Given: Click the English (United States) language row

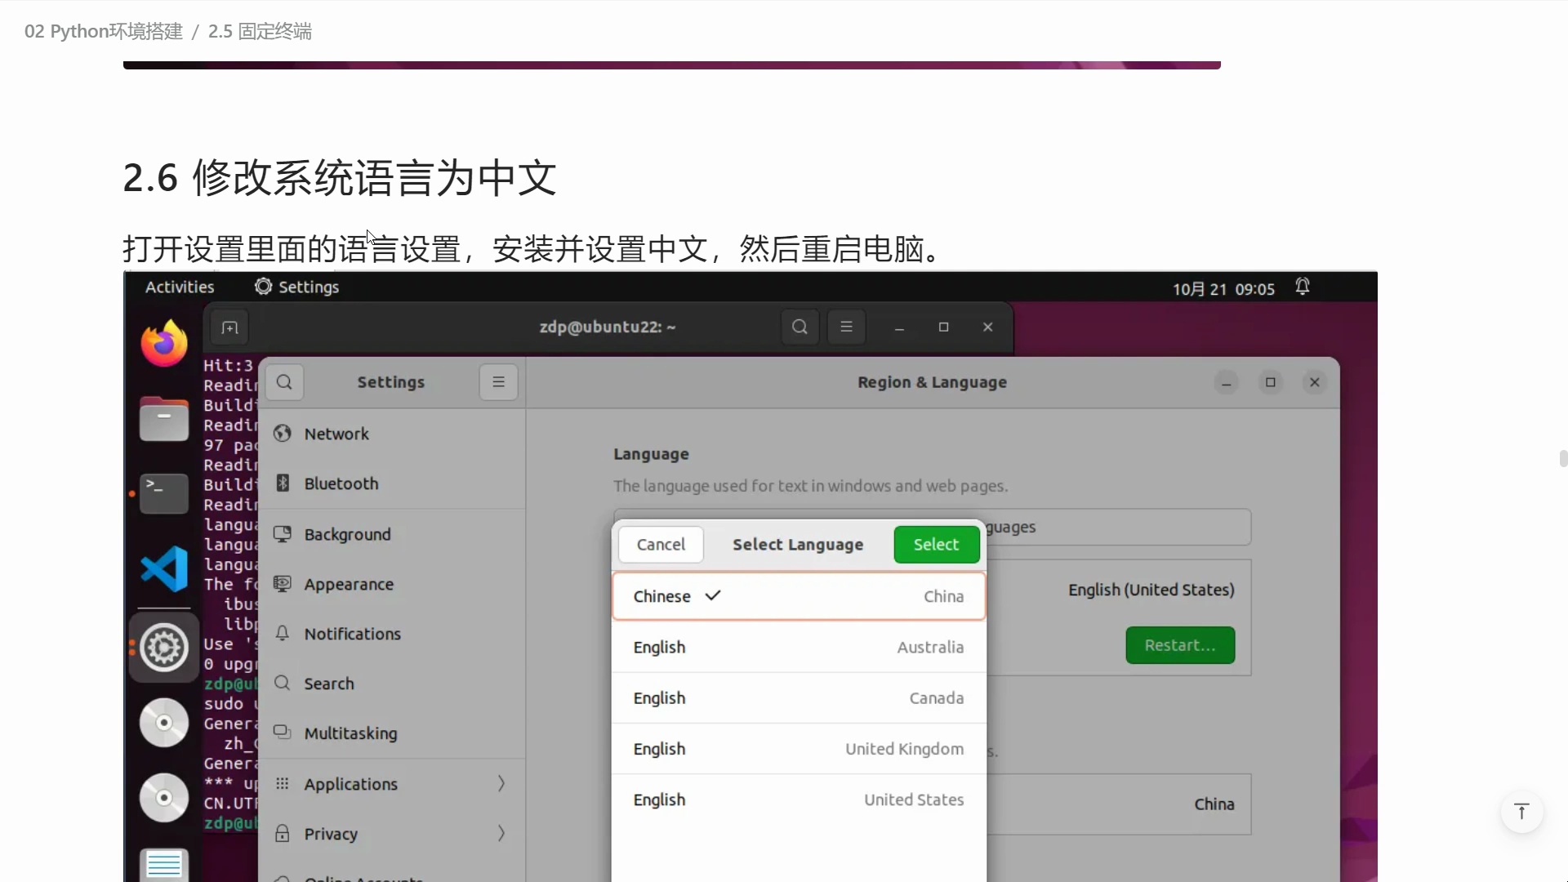Looking at the screenshot, I should pyautogui.click(x=1119, y=590).
